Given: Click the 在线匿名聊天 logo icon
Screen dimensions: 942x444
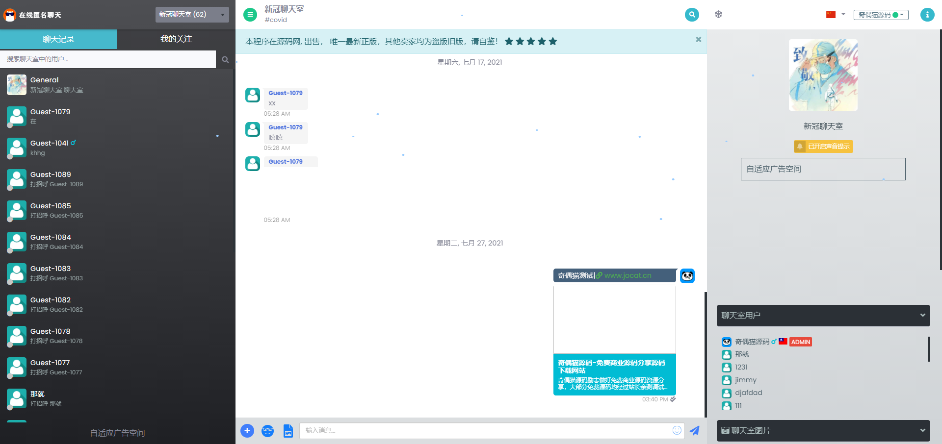Looking at the screenshot, I should 10,15.
